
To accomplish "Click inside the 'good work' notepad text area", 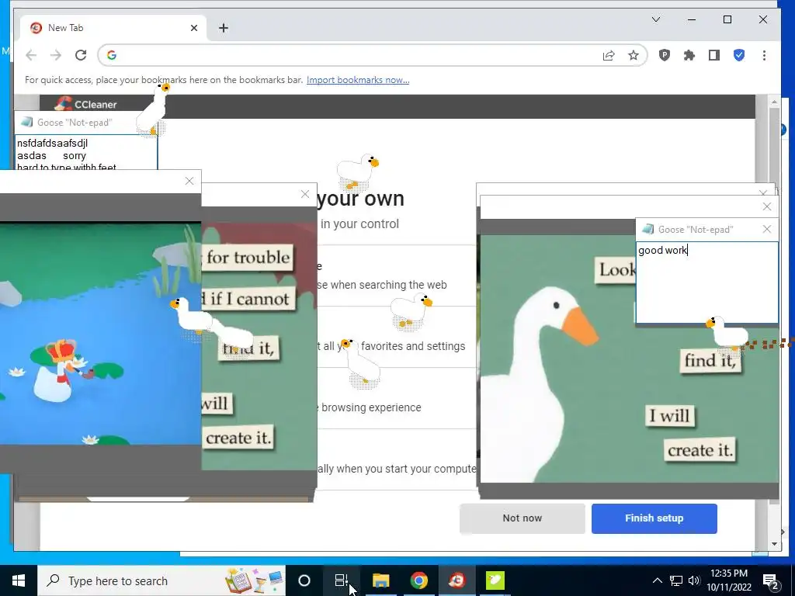I will coord(706,282).
